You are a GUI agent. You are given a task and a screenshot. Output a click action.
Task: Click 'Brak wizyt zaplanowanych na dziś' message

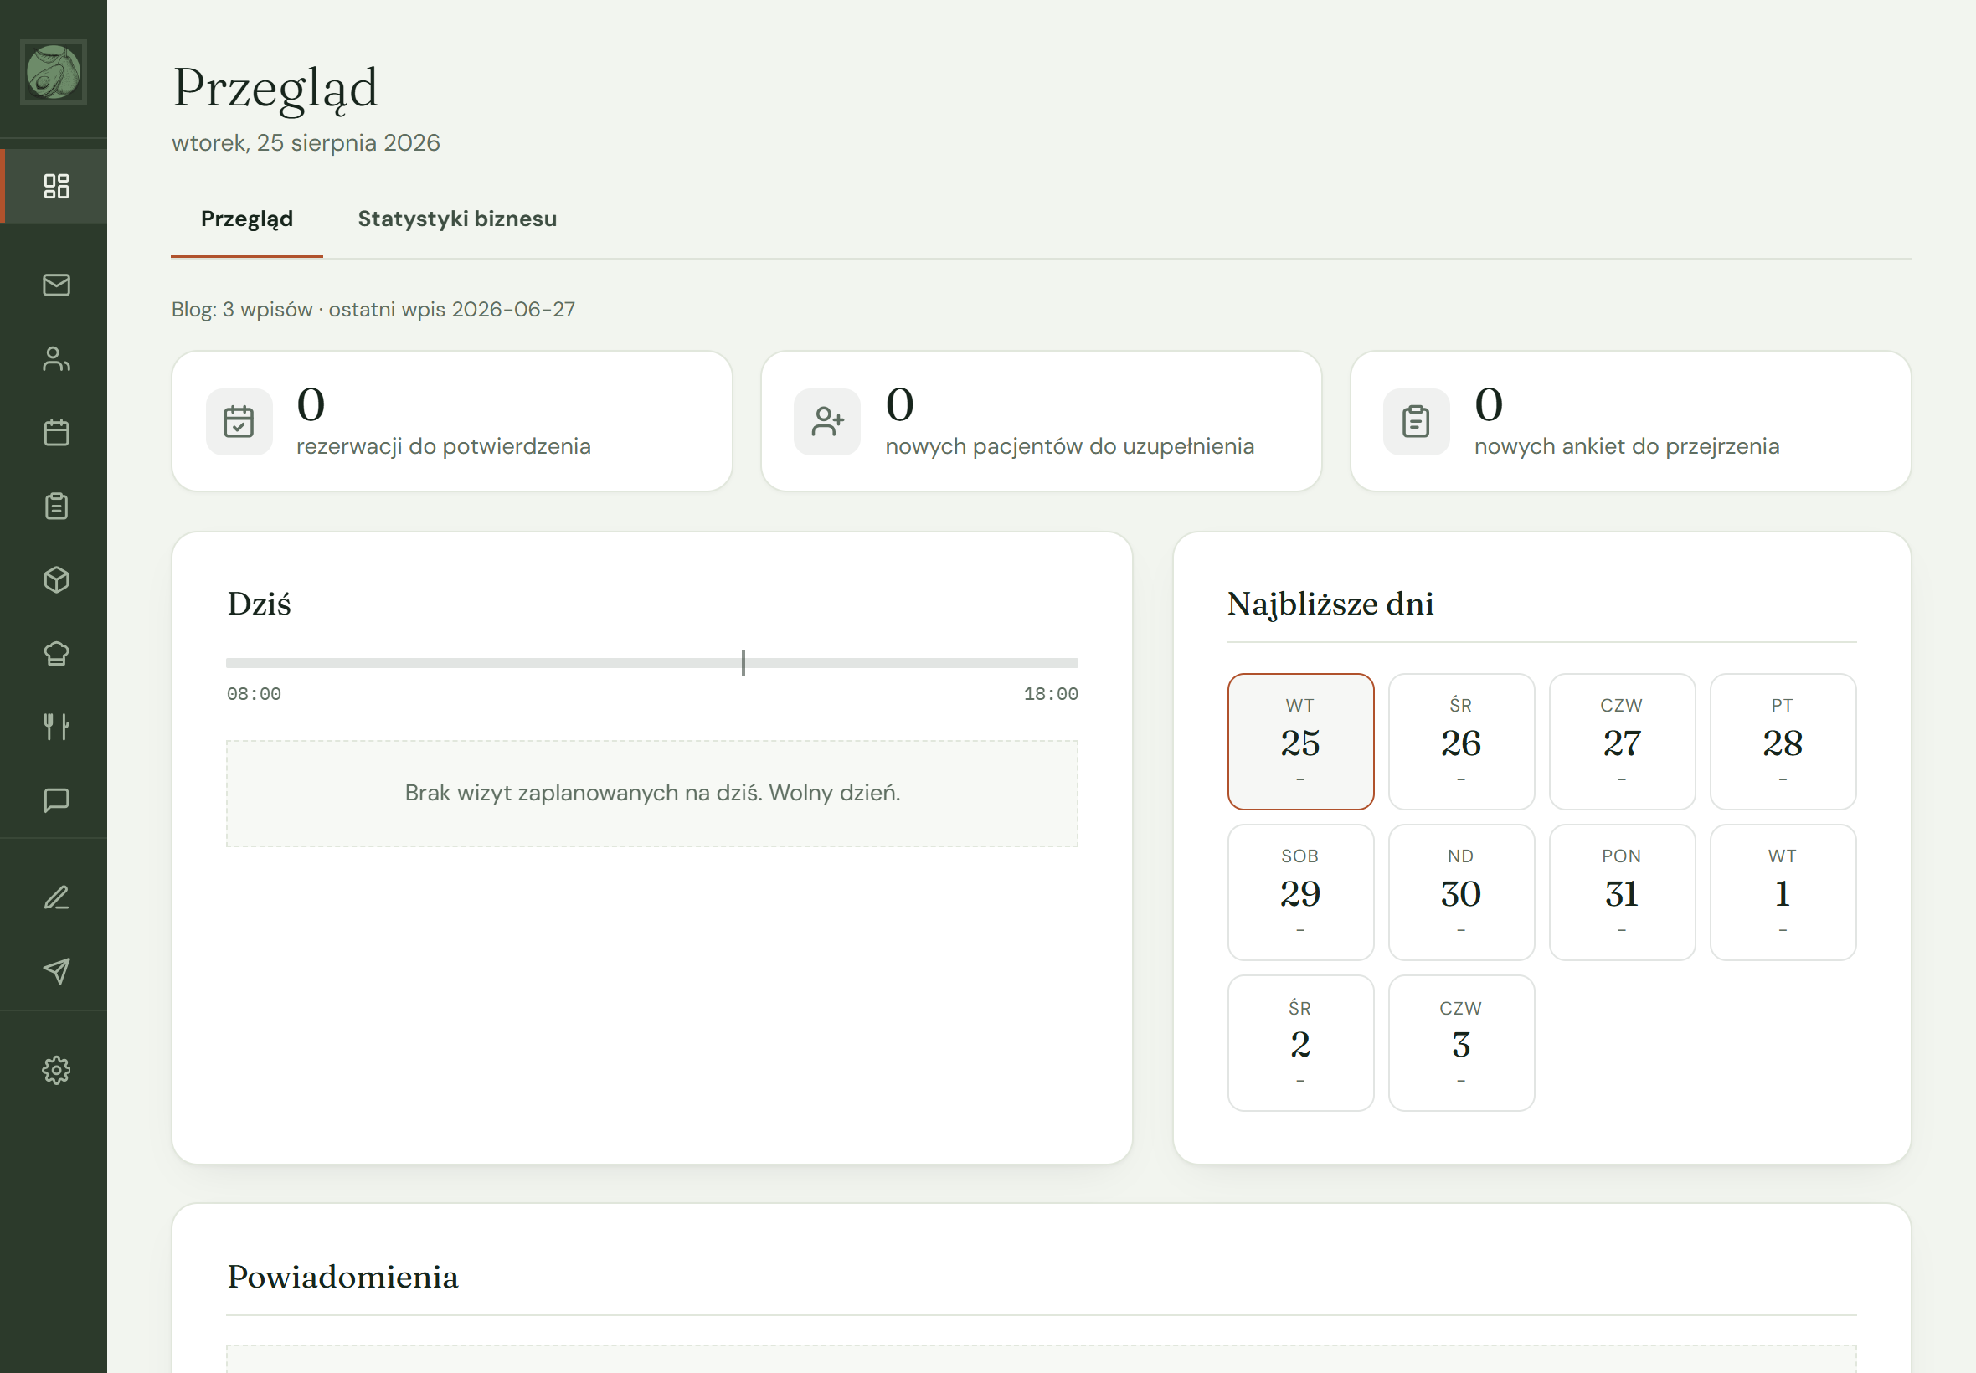coord(652,793)
